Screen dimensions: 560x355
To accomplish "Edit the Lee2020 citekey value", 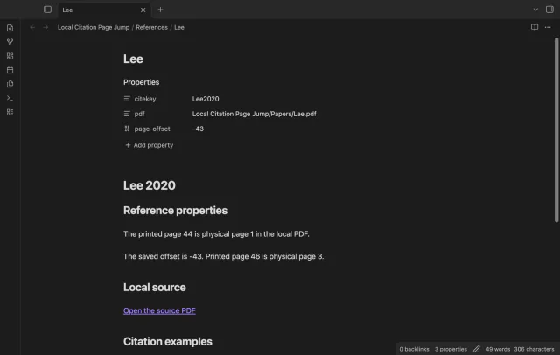I will (x=206, y=99).
